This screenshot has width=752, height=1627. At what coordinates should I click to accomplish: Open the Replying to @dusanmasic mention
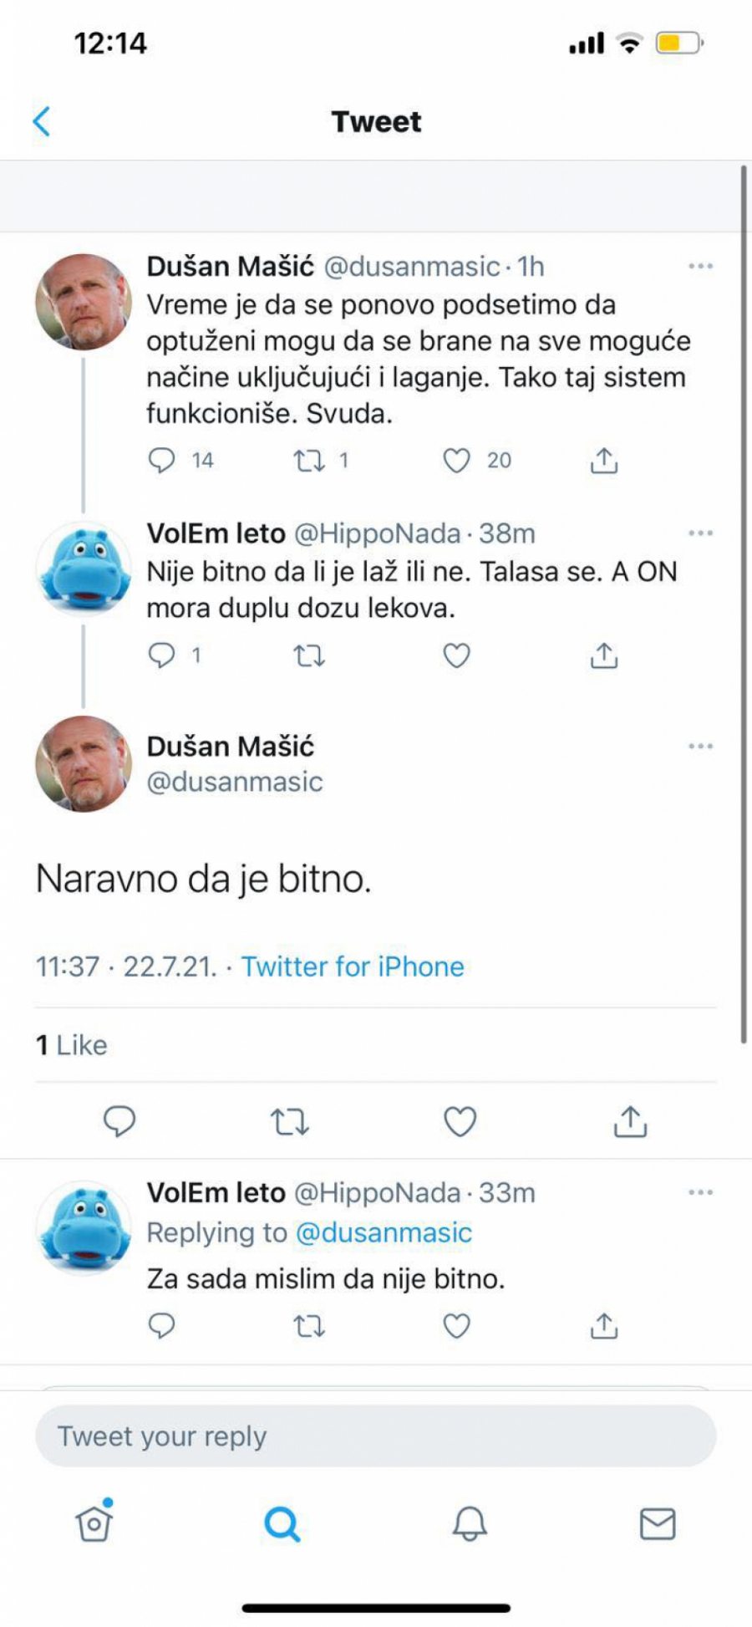pyautogui.click(x=384, y=1232)
